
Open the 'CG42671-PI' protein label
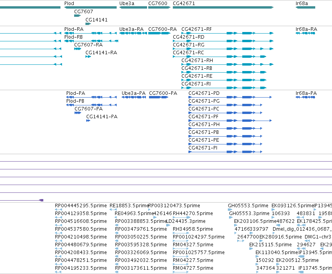click(203, 148)
